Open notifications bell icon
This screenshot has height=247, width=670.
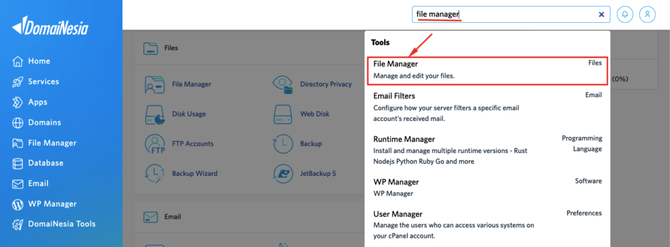click(x=625, y=14)
